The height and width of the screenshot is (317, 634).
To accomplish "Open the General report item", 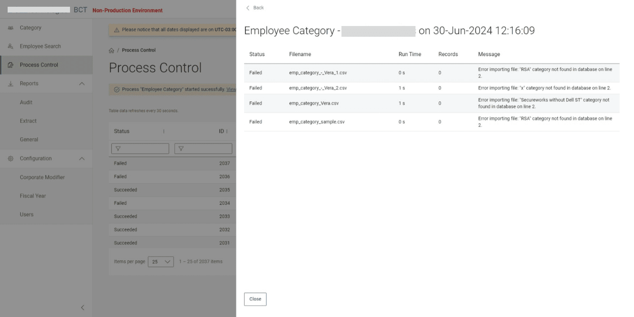I will point(46,140).
